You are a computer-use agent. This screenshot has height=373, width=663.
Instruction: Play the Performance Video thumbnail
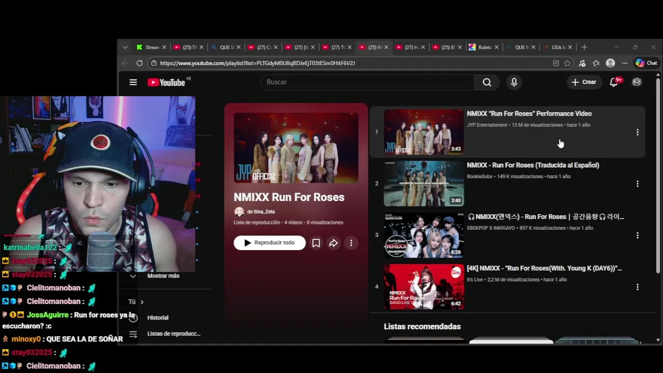tap(424, 132)
